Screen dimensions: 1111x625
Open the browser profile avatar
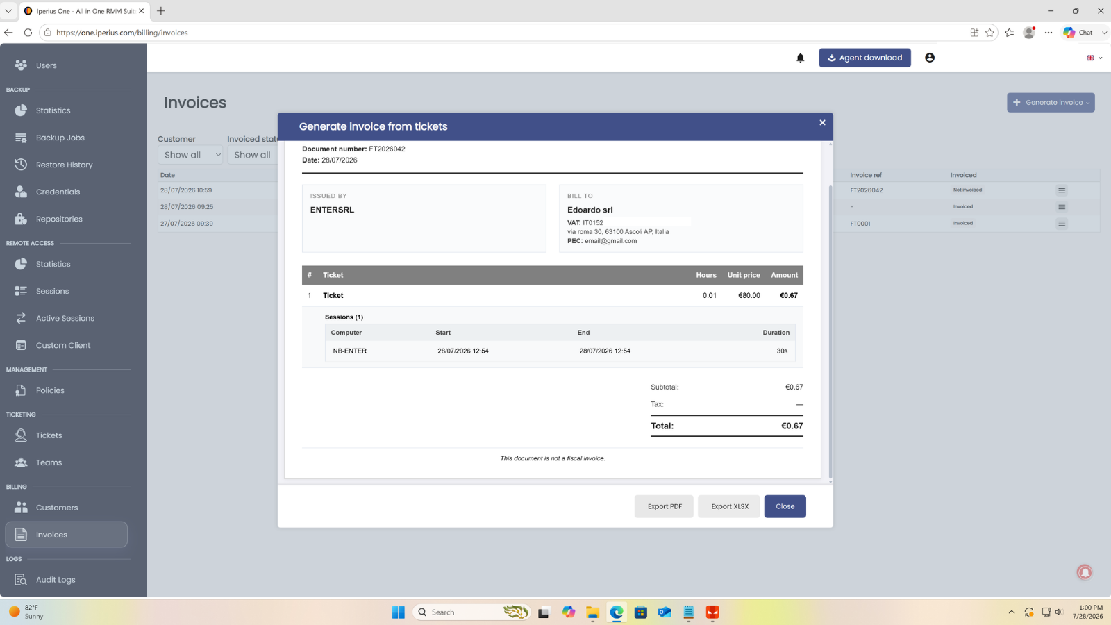point(1029,33)
